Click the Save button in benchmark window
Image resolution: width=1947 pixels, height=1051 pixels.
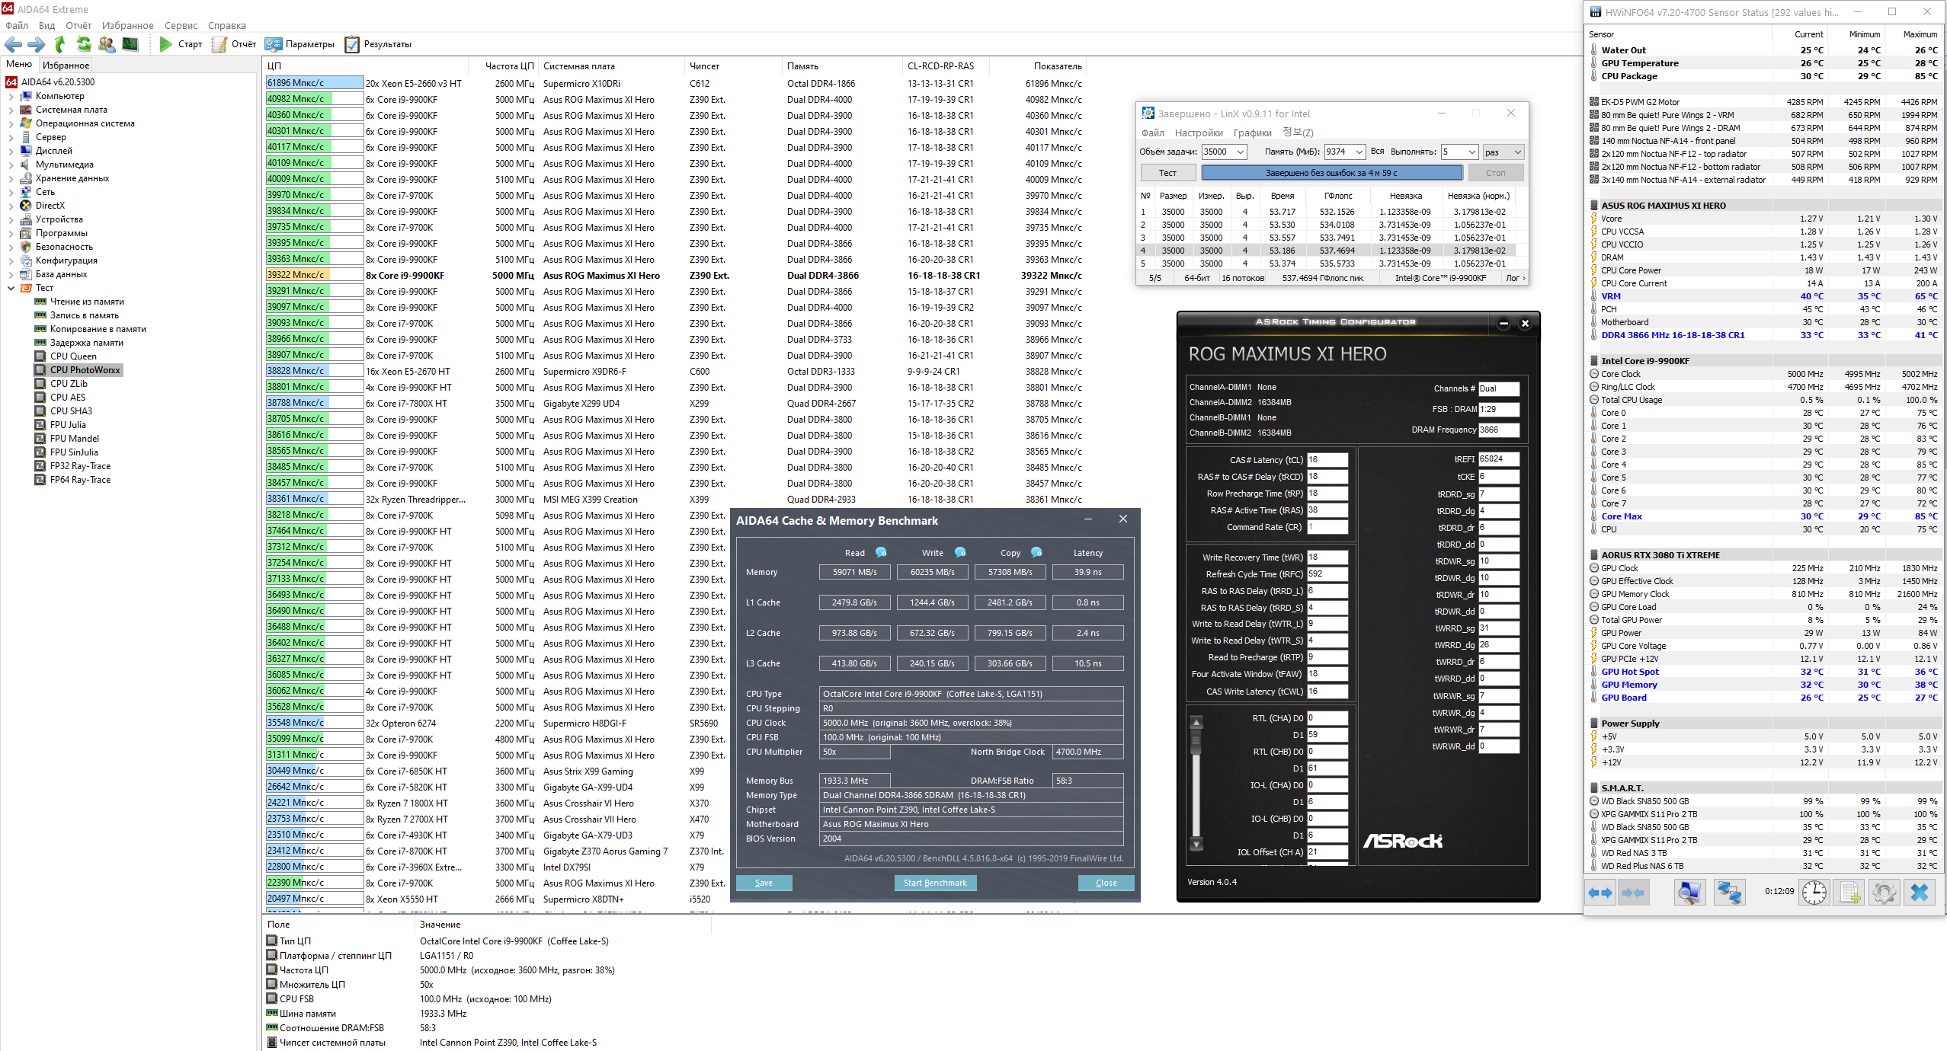(x=764, y=883)
